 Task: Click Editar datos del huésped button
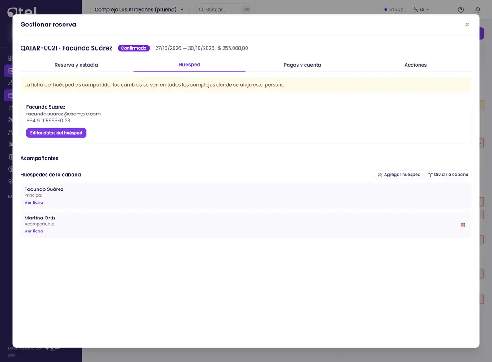56,133
